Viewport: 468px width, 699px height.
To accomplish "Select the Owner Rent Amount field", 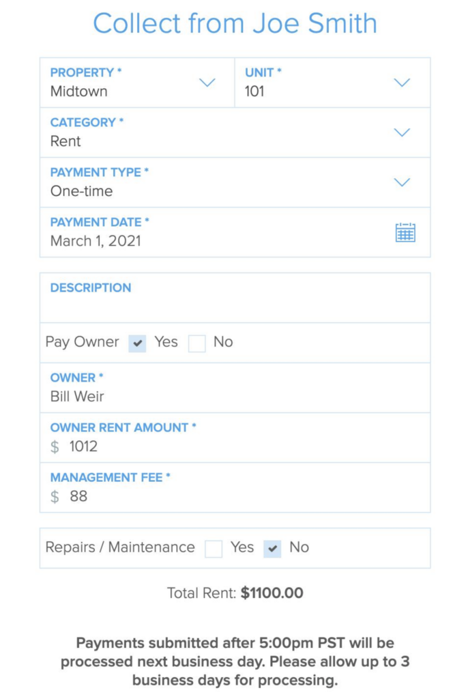I will tap(235, 438).
